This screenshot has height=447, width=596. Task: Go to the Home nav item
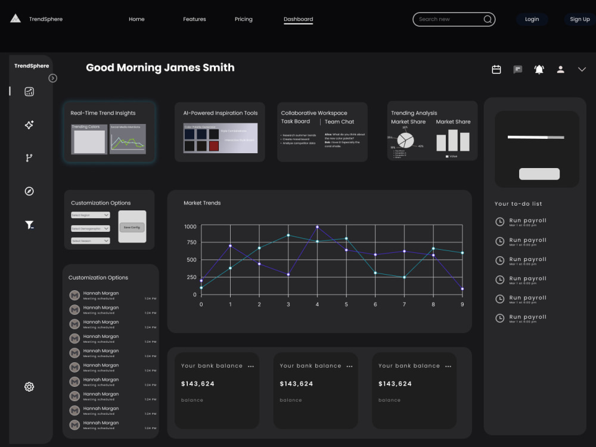pyautogui.click(x=136, y=19)
